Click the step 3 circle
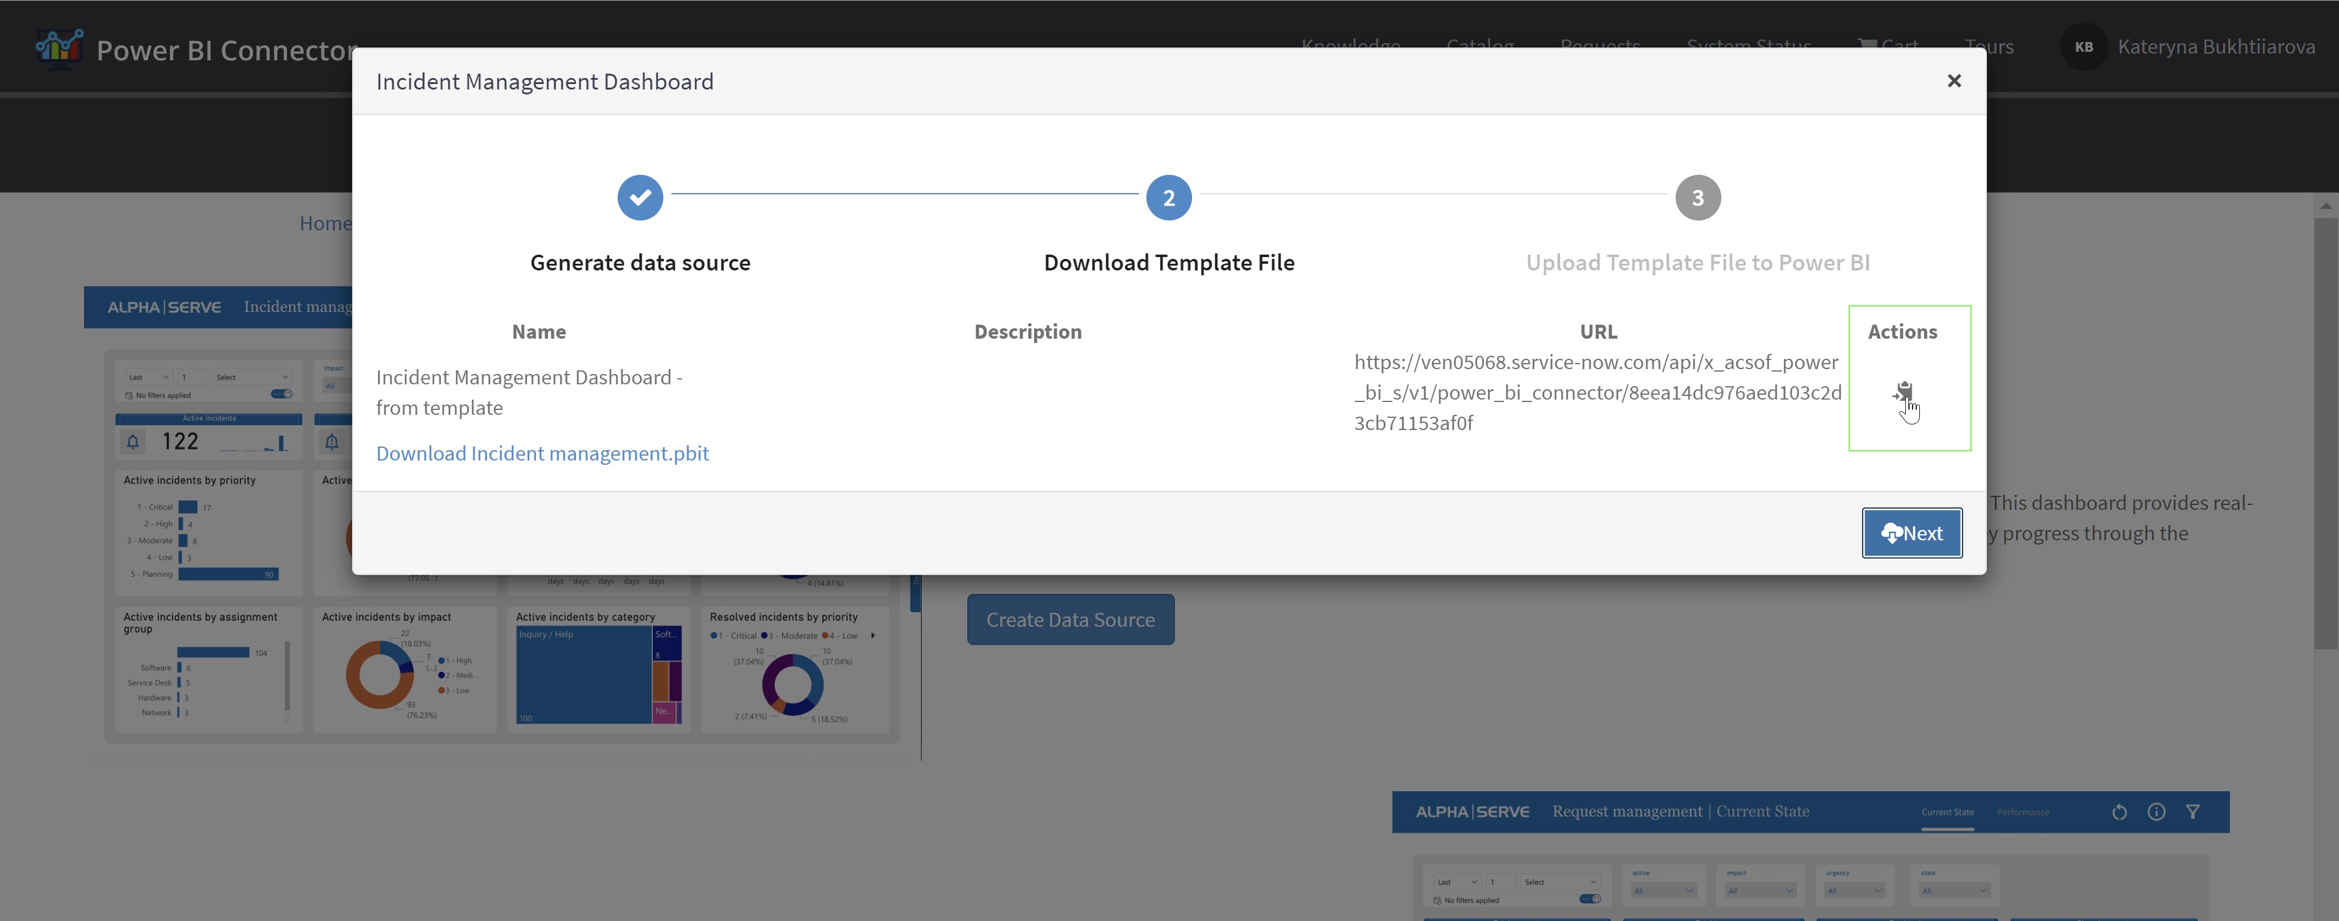The width and height of the screenshot is (2339, 921). 1697,197
